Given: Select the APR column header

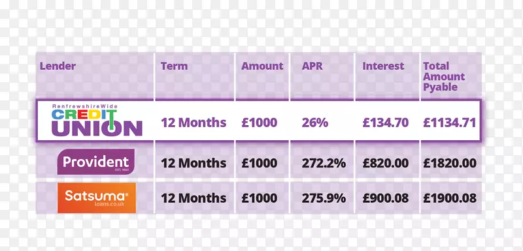Looking at the screenshot, I should 312,66.
